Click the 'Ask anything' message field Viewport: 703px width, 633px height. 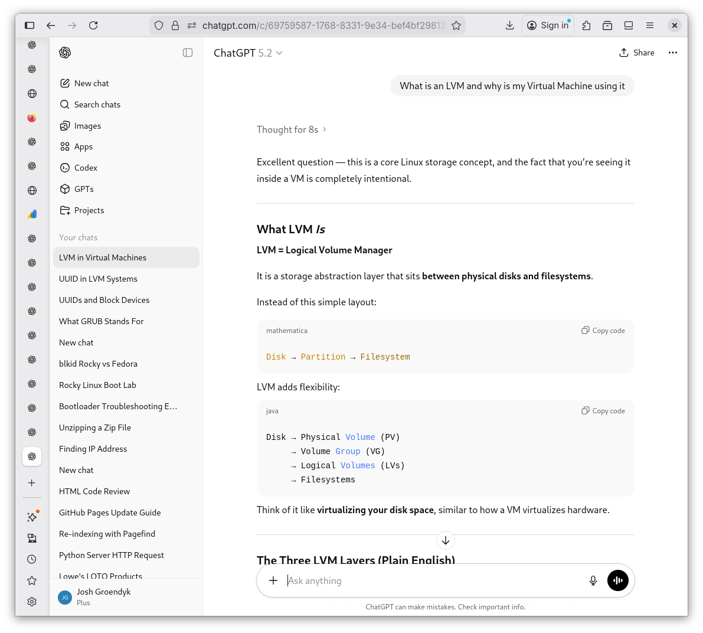pyautogui.click(x=431, y=580)
